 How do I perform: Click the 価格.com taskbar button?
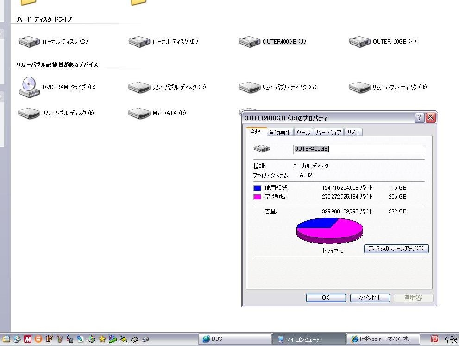coord(384,339)
